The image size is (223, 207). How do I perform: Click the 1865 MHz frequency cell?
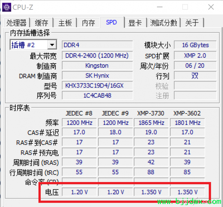coord(151,123)
